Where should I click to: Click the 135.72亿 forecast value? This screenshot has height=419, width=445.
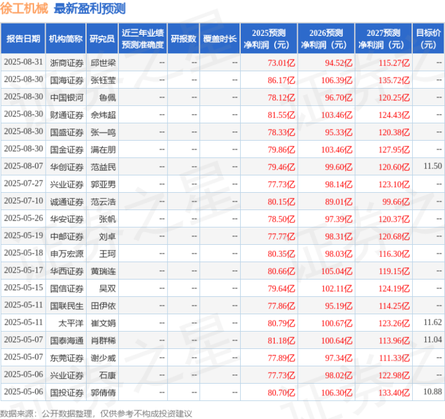point(394,80)
